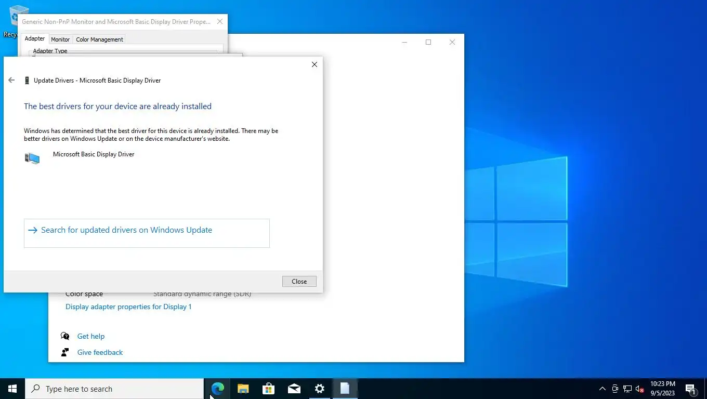Switch to the Monitor tab

tap(60, 39)
